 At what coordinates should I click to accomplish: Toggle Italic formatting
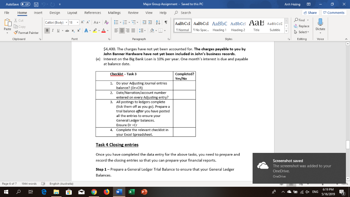coord(53,30)
